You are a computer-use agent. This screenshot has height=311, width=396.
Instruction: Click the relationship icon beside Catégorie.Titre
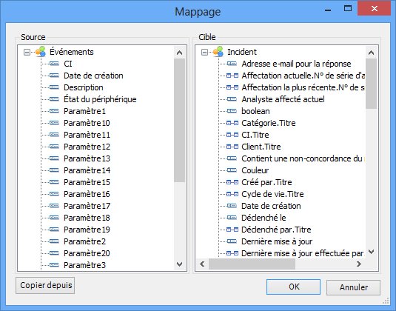coord(232,123)
